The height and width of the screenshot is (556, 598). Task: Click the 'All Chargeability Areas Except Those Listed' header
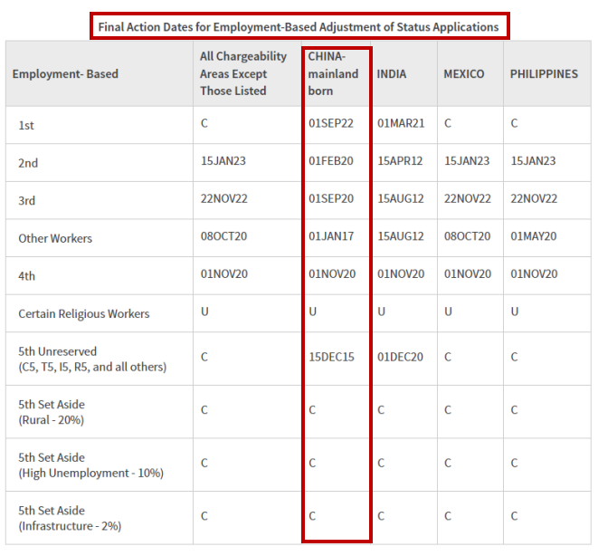click(243, 73)
